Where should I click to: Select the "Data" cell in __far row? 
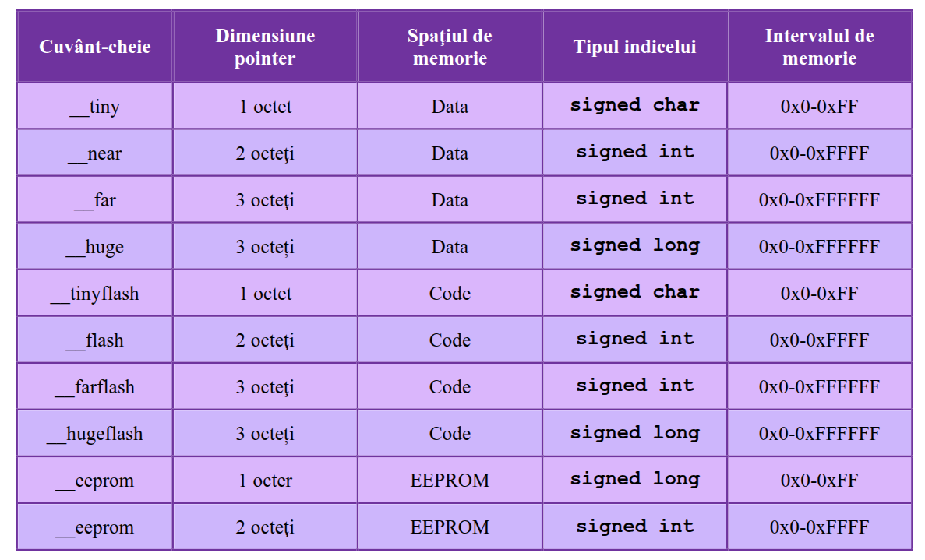[x=450, y=200]
